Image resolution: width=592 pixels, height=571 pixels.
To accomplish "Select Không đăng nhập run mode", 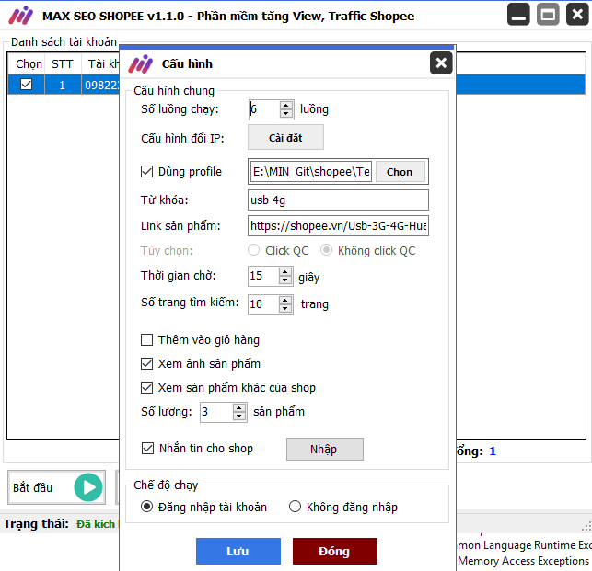I will pyautogui.click(x=296, y=507).
